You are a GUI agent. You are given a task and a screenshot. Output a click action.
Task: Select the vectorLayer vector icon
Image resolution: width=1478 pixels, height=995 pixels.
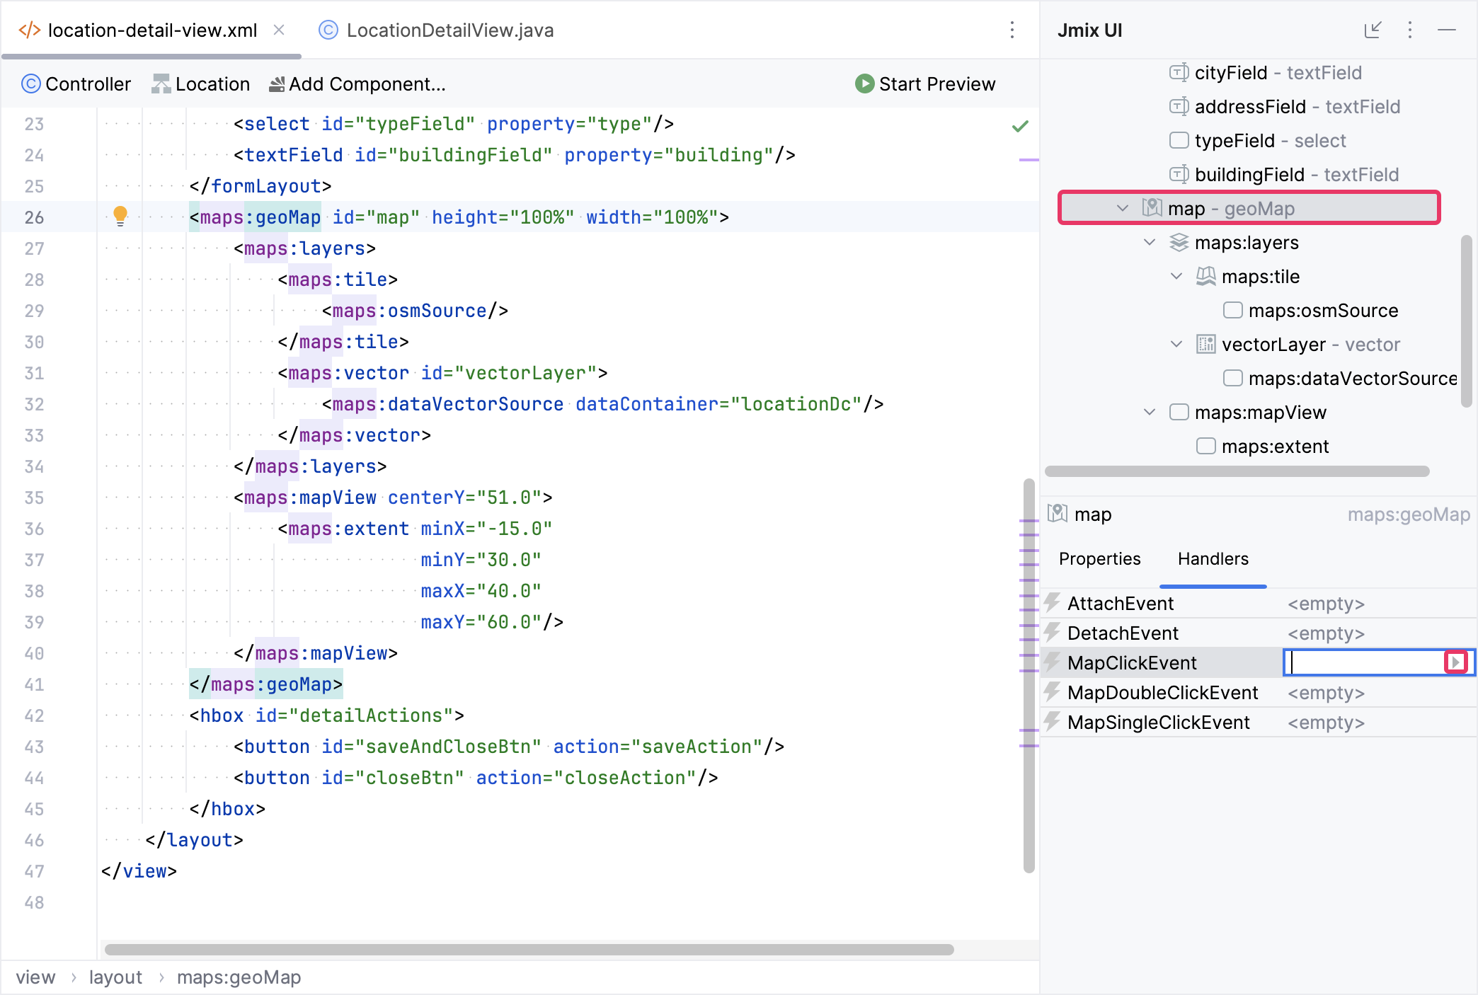(1205, 344)
